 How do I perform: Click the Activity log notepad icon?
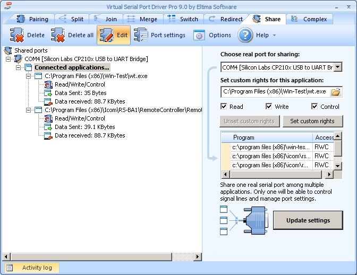coord(10,268)
